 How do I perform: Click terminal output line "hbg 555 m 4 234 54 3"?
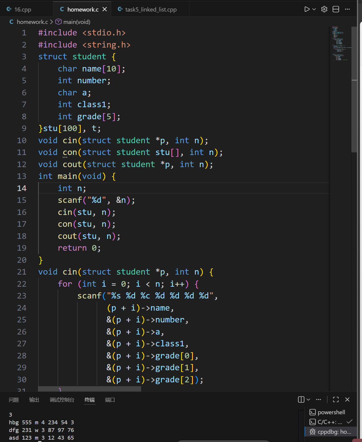pos(41,422)
